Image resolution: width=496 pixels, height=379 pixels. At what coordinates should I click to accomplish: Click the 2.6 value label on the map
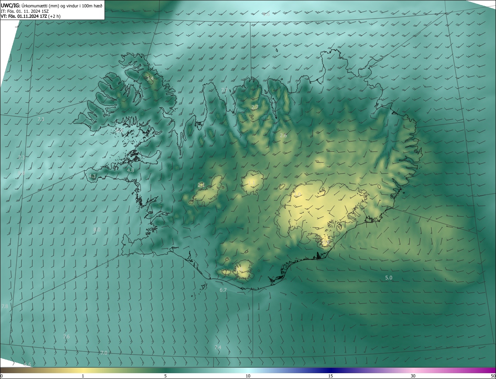click(x=283, y=135)
